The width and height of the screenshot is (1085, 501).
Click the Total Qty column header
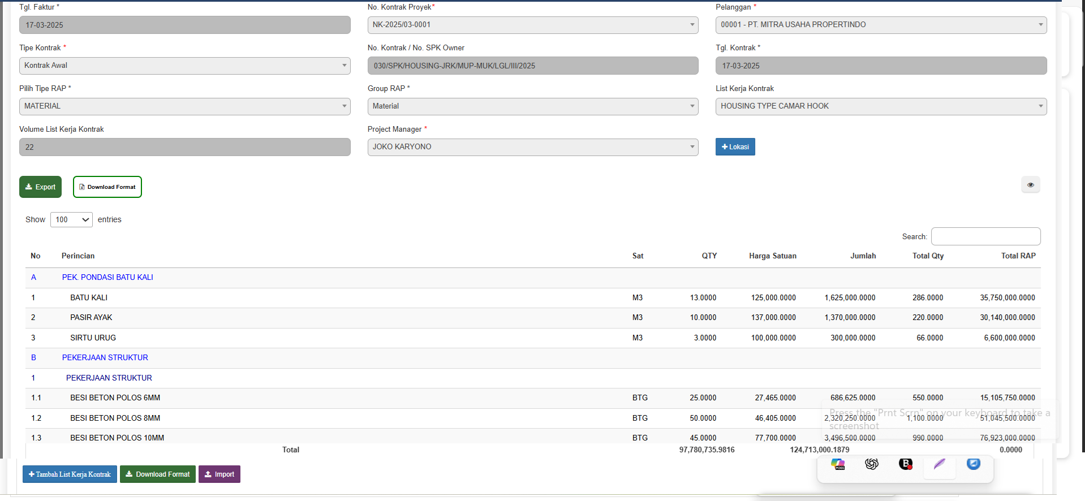pos(928,256)
